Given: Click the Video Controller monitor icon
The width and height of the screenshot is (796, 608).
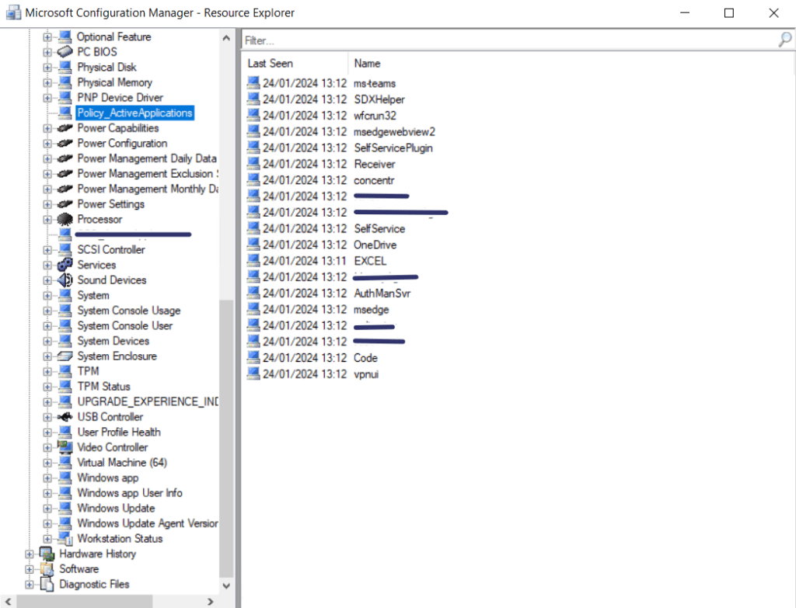Looking at the screenshot, I should pos(65,447).
